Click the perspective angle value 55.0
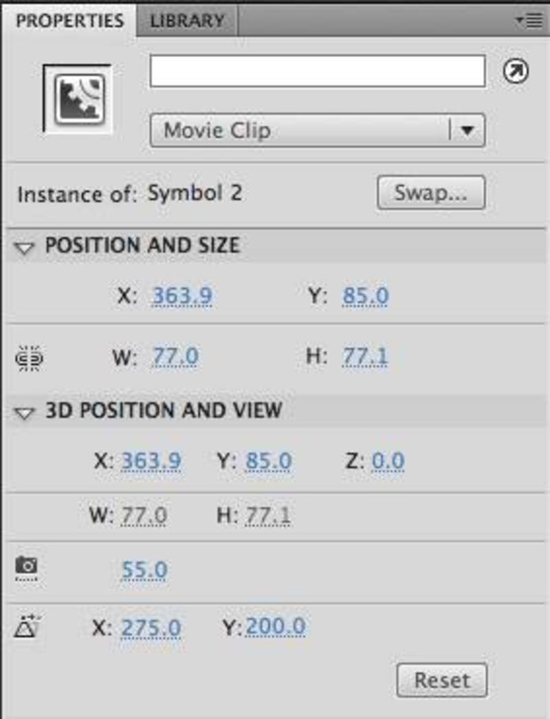 point(144,570)
